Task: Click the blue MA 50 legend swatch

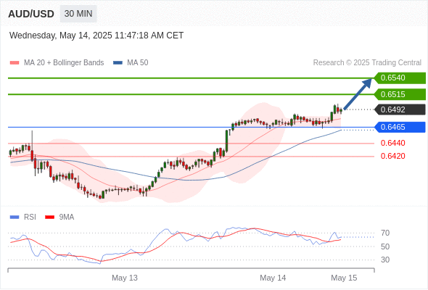Action: tap(118, 63)
